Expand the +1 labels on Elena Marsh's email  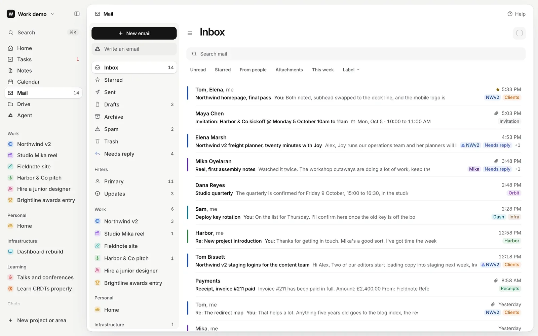(x=517, y=145)
